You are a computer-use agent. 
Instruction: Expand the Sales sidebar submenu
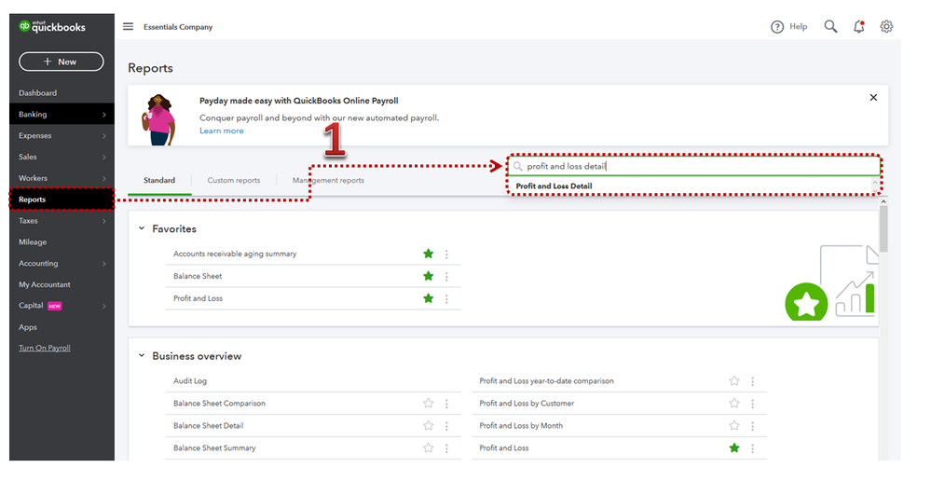coord(103,158)
